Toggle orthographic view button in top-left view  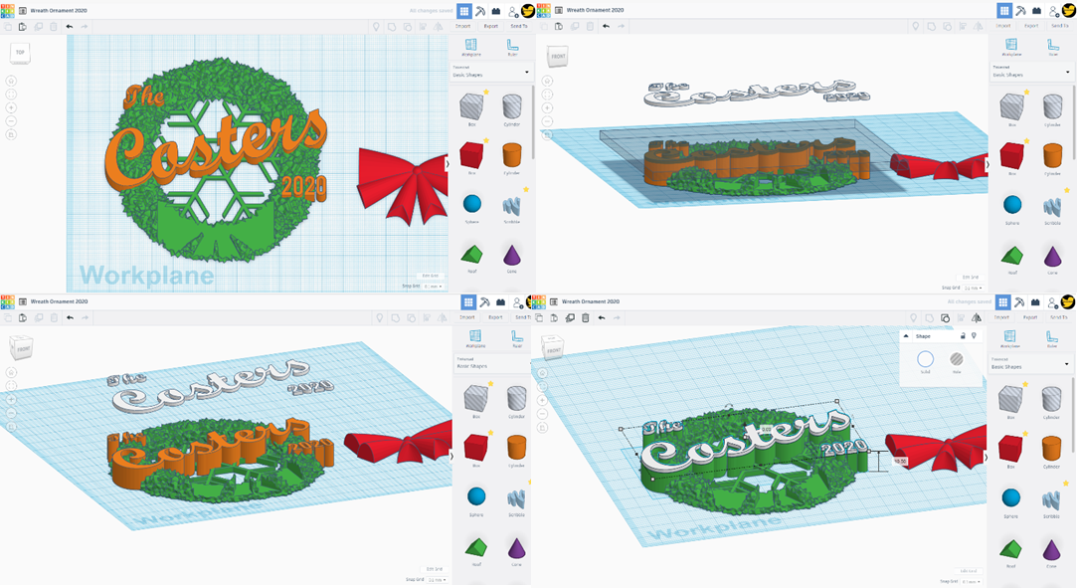click(11, 134)
